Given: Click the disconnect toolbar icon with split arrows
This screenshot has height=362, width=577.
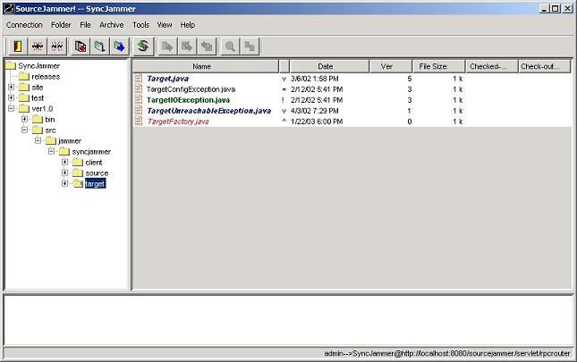Looking at the screenshot, I should pyautogui.click(x=57, y=46).
